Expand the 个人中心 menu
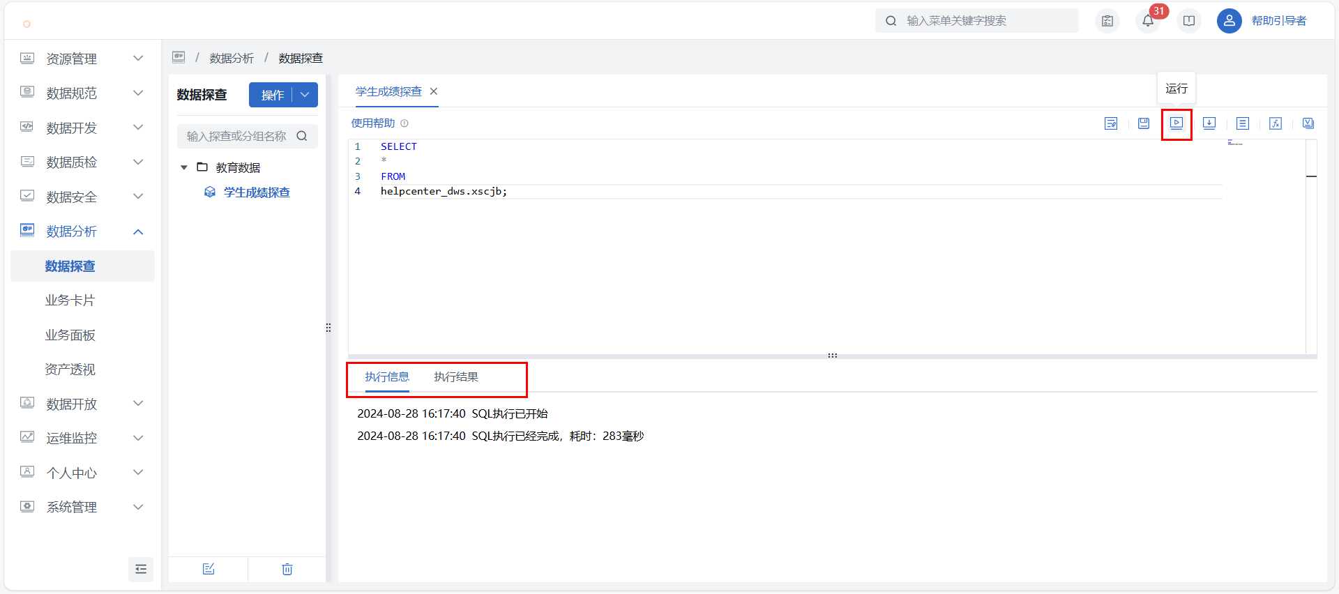 83,473
